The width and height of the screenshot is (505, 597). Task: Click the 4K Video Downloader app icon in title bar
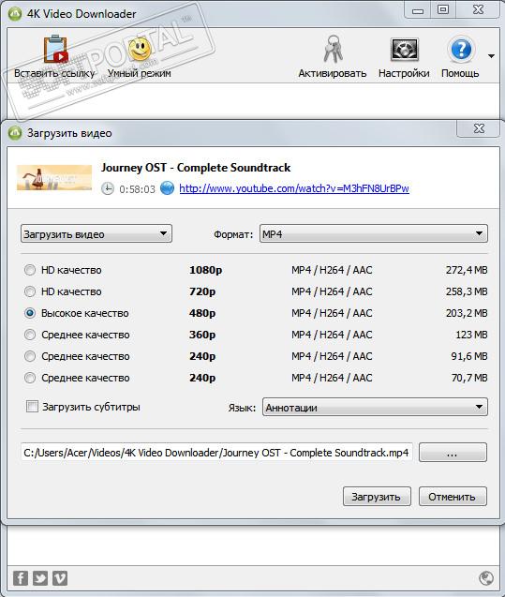click(15, 14)
